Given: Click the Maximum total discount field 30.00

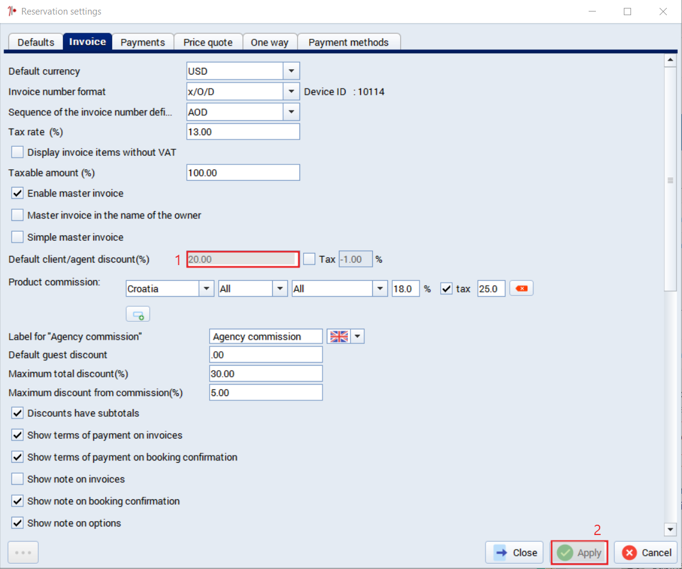Looking at the screenshot, I should tap(266, 374).
